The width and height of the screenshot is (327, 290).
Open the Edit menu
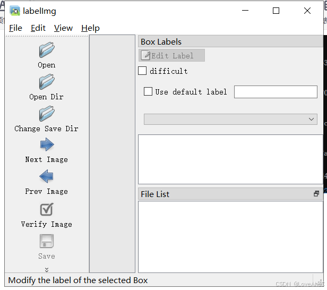(x=38, y=28)
